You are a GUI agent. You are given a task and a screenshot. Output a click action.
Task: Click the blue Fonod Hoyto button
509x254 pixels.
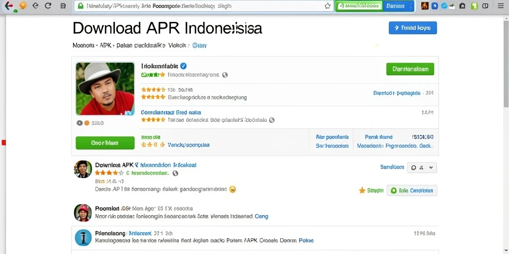(x=413, y=28)
